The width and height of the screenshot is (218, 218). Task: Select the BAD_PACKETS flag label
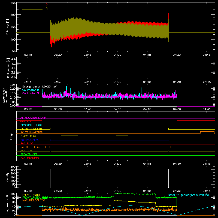(x=30, y=158)
